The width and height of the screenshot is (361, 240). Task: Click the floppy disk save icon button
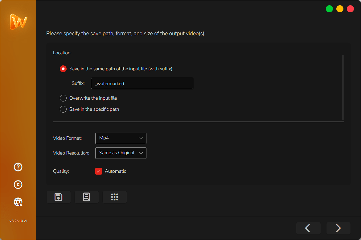click(x=59, y=197)
